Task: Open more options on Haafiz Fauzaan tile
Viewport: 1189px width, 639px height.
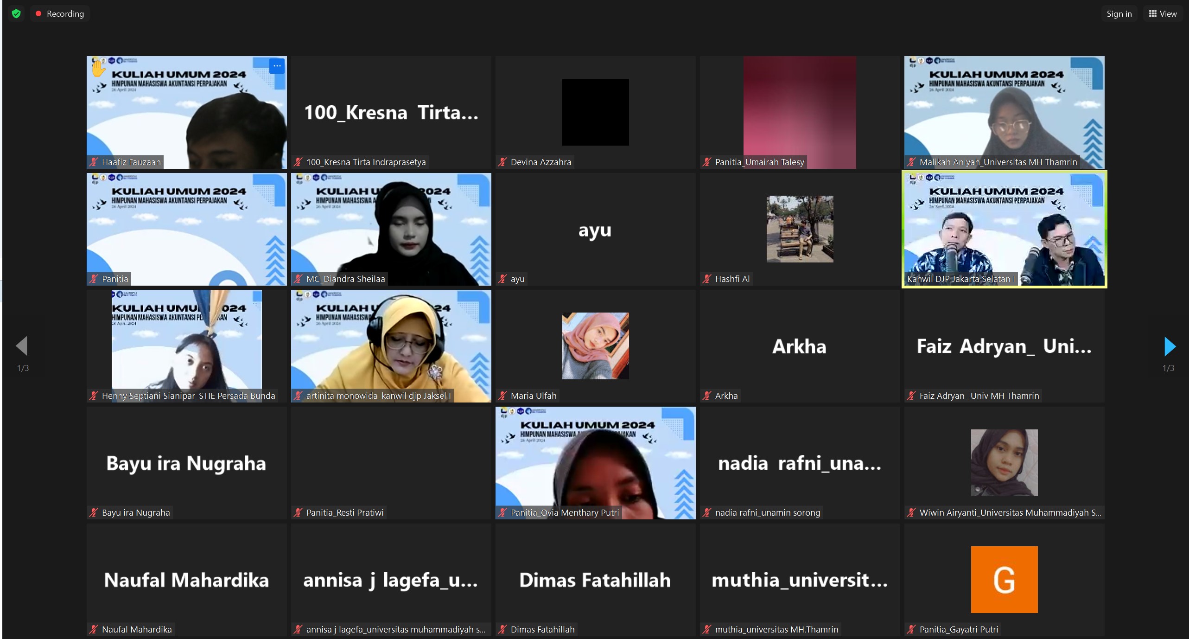Action: (277, 66)
